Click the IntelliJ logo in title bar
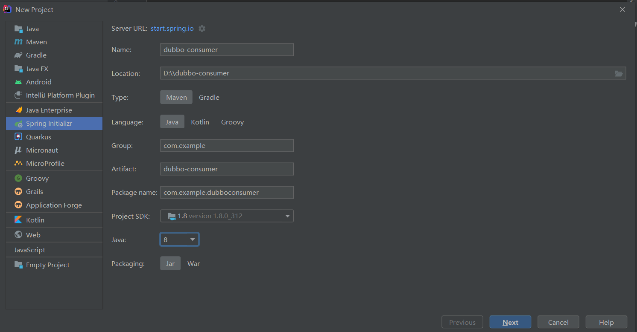 click(7, 9)
